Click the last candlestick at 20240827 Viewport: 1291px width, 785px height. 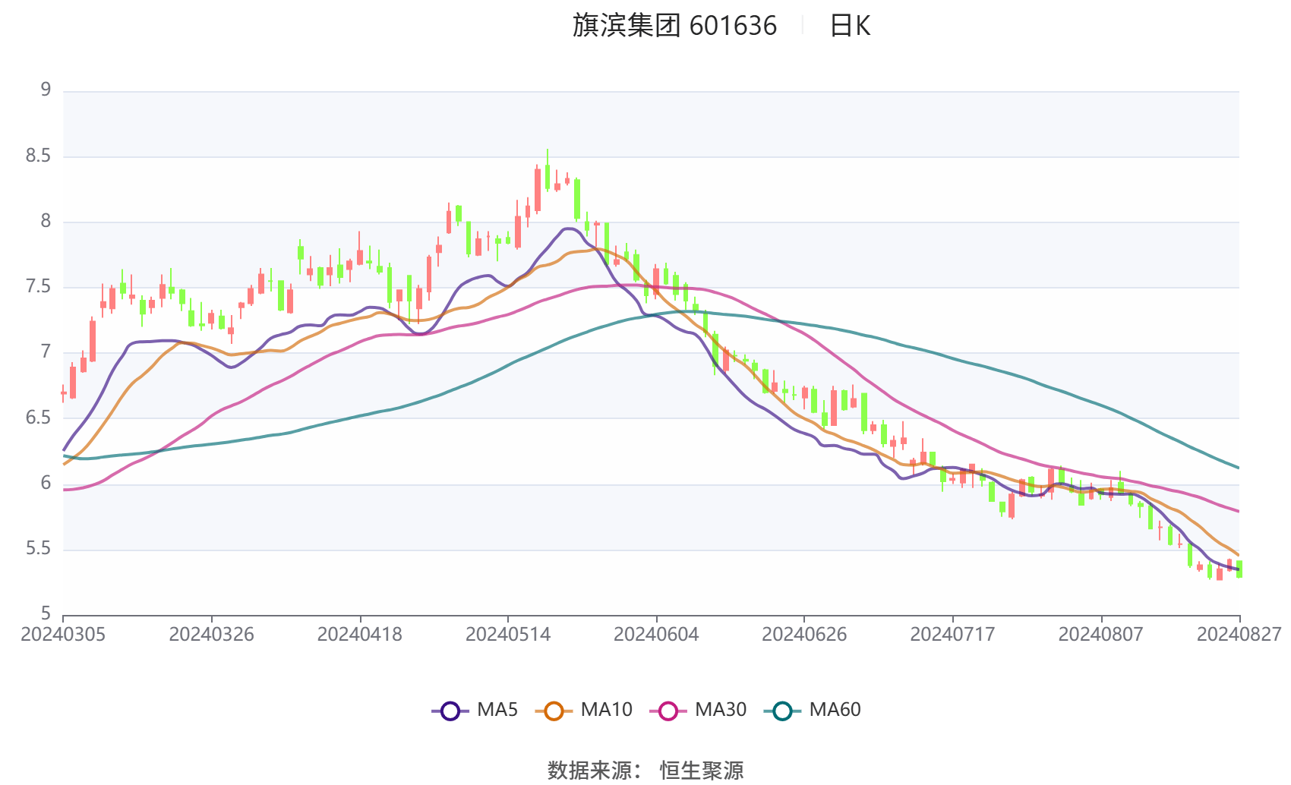coord(1239,569)
